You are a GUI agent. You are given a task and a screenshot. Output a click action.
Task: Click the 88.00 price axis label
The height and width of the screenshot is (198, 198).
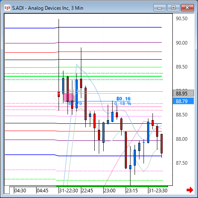coord(182,139)
